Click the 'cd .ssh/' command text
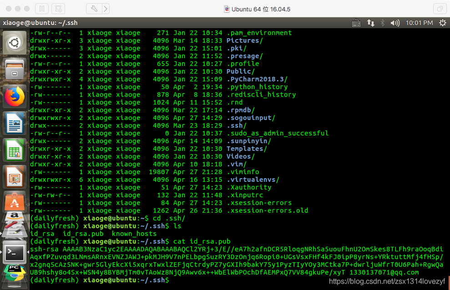The height and width of the screenshot is (290, 450). pyautogui.click(x=169, y=219)
